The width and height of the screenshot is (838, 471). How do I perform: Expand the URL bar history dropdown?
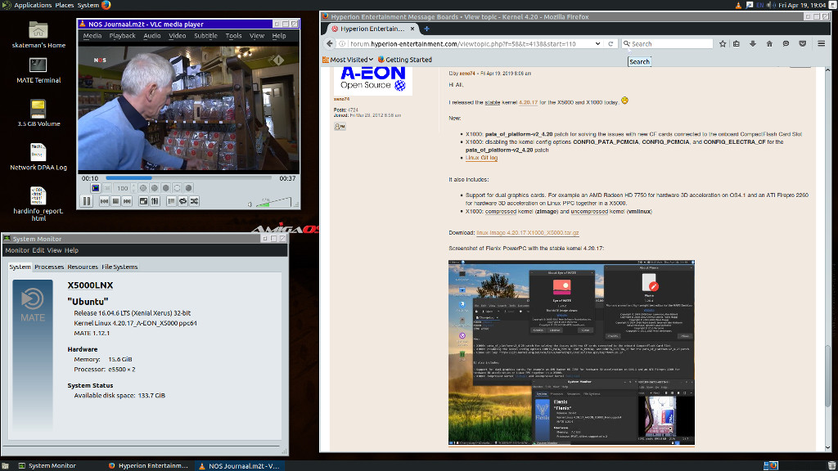pyautogui.click(x=597, y=44)
